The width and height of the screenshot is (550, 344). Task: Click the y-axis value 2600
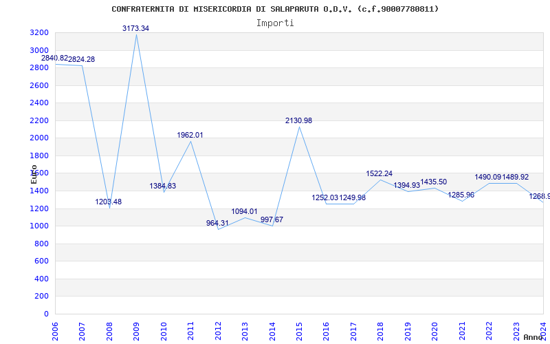(39, 85)
